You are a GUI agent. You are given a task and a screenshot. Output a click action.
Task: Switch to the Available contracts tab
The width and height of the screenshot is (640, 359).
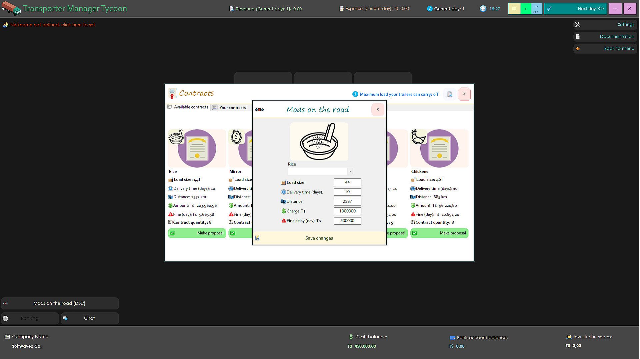[188, 107]
